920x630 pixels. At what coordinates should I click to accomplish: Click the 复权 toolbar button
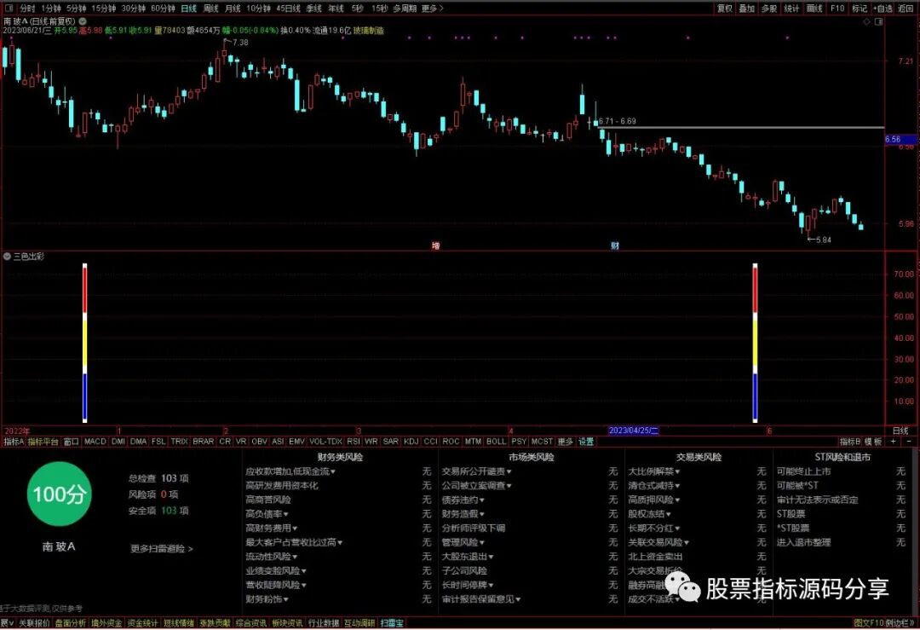(725, 9)
